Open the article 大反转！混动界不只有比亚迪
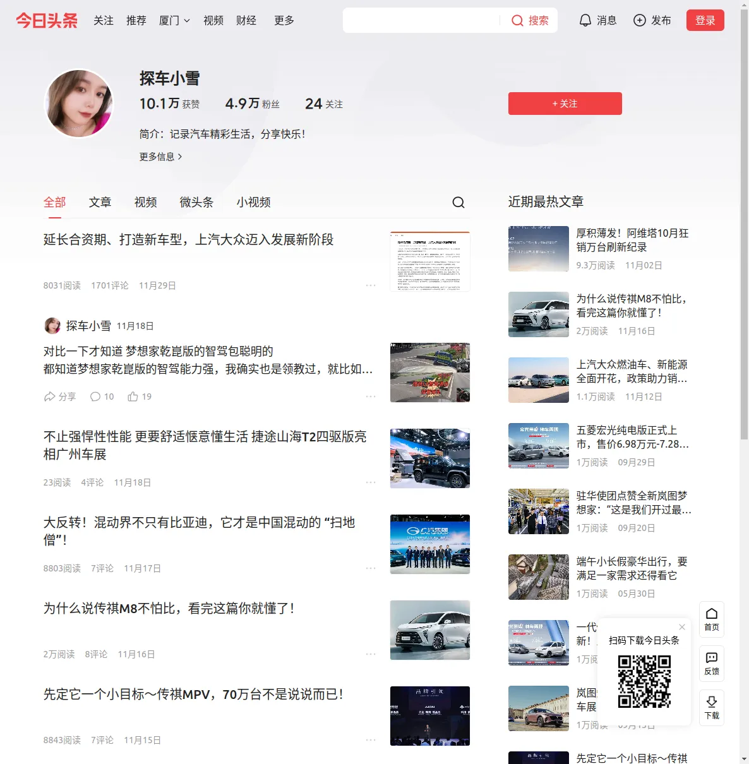This screenshot has height=764, width=749. tap(200, 531)
